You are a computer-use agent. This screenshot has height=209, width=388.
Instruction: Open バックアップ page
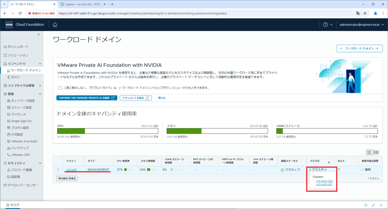18,148
